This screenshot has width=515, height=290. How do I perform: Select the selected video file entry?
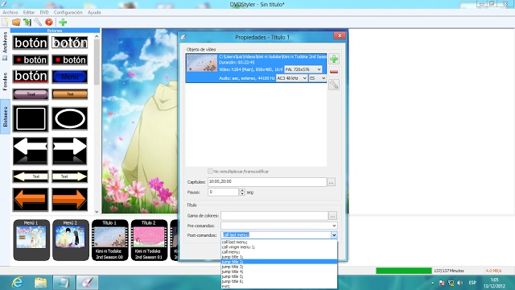(256, 68)
